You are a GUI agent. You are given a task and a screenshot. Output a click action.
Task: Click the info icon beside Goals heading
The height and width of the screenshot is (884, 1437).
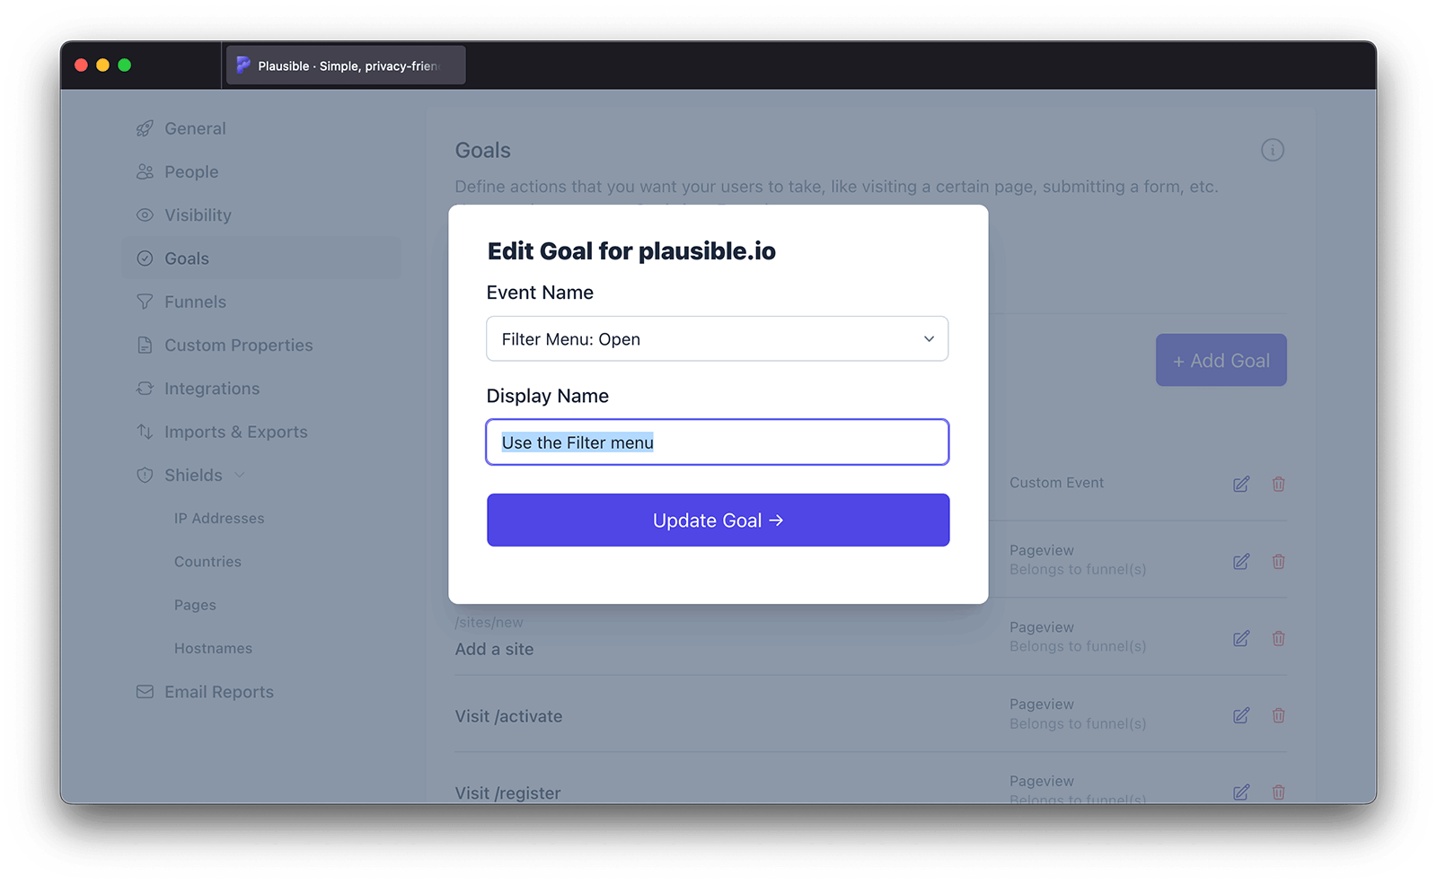pos(1272,150)
